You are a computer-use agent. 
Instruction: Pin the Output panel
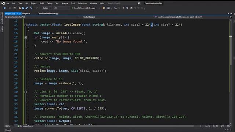coord(228,130)
